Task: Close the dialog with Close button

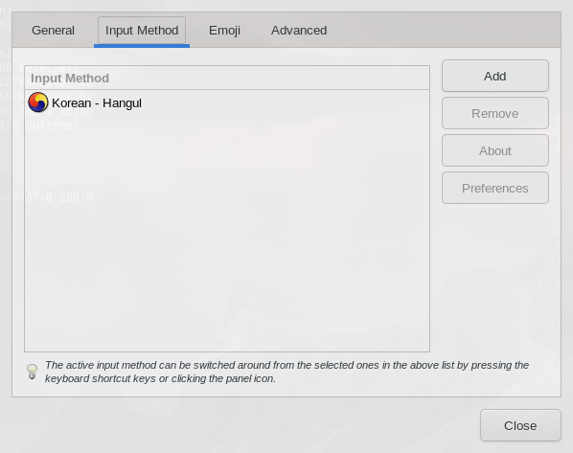Action: [x=520, y=425]
